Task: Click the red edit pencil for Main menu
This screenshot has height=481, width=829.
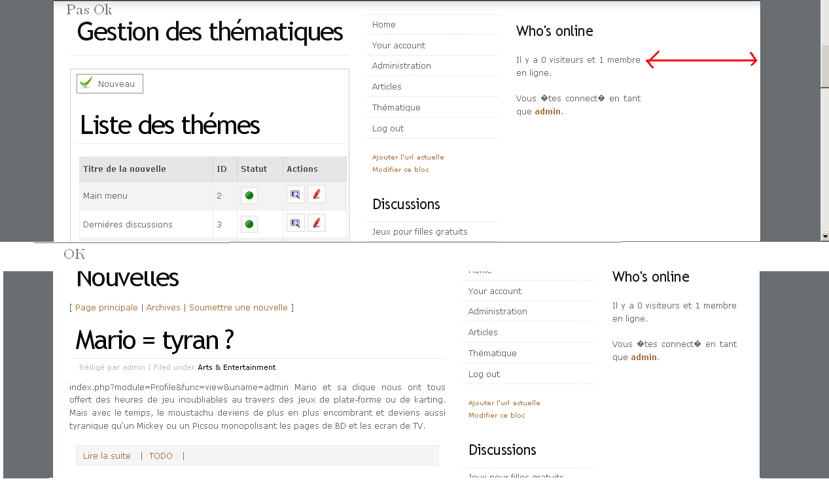Action: (x=317, y=194)
